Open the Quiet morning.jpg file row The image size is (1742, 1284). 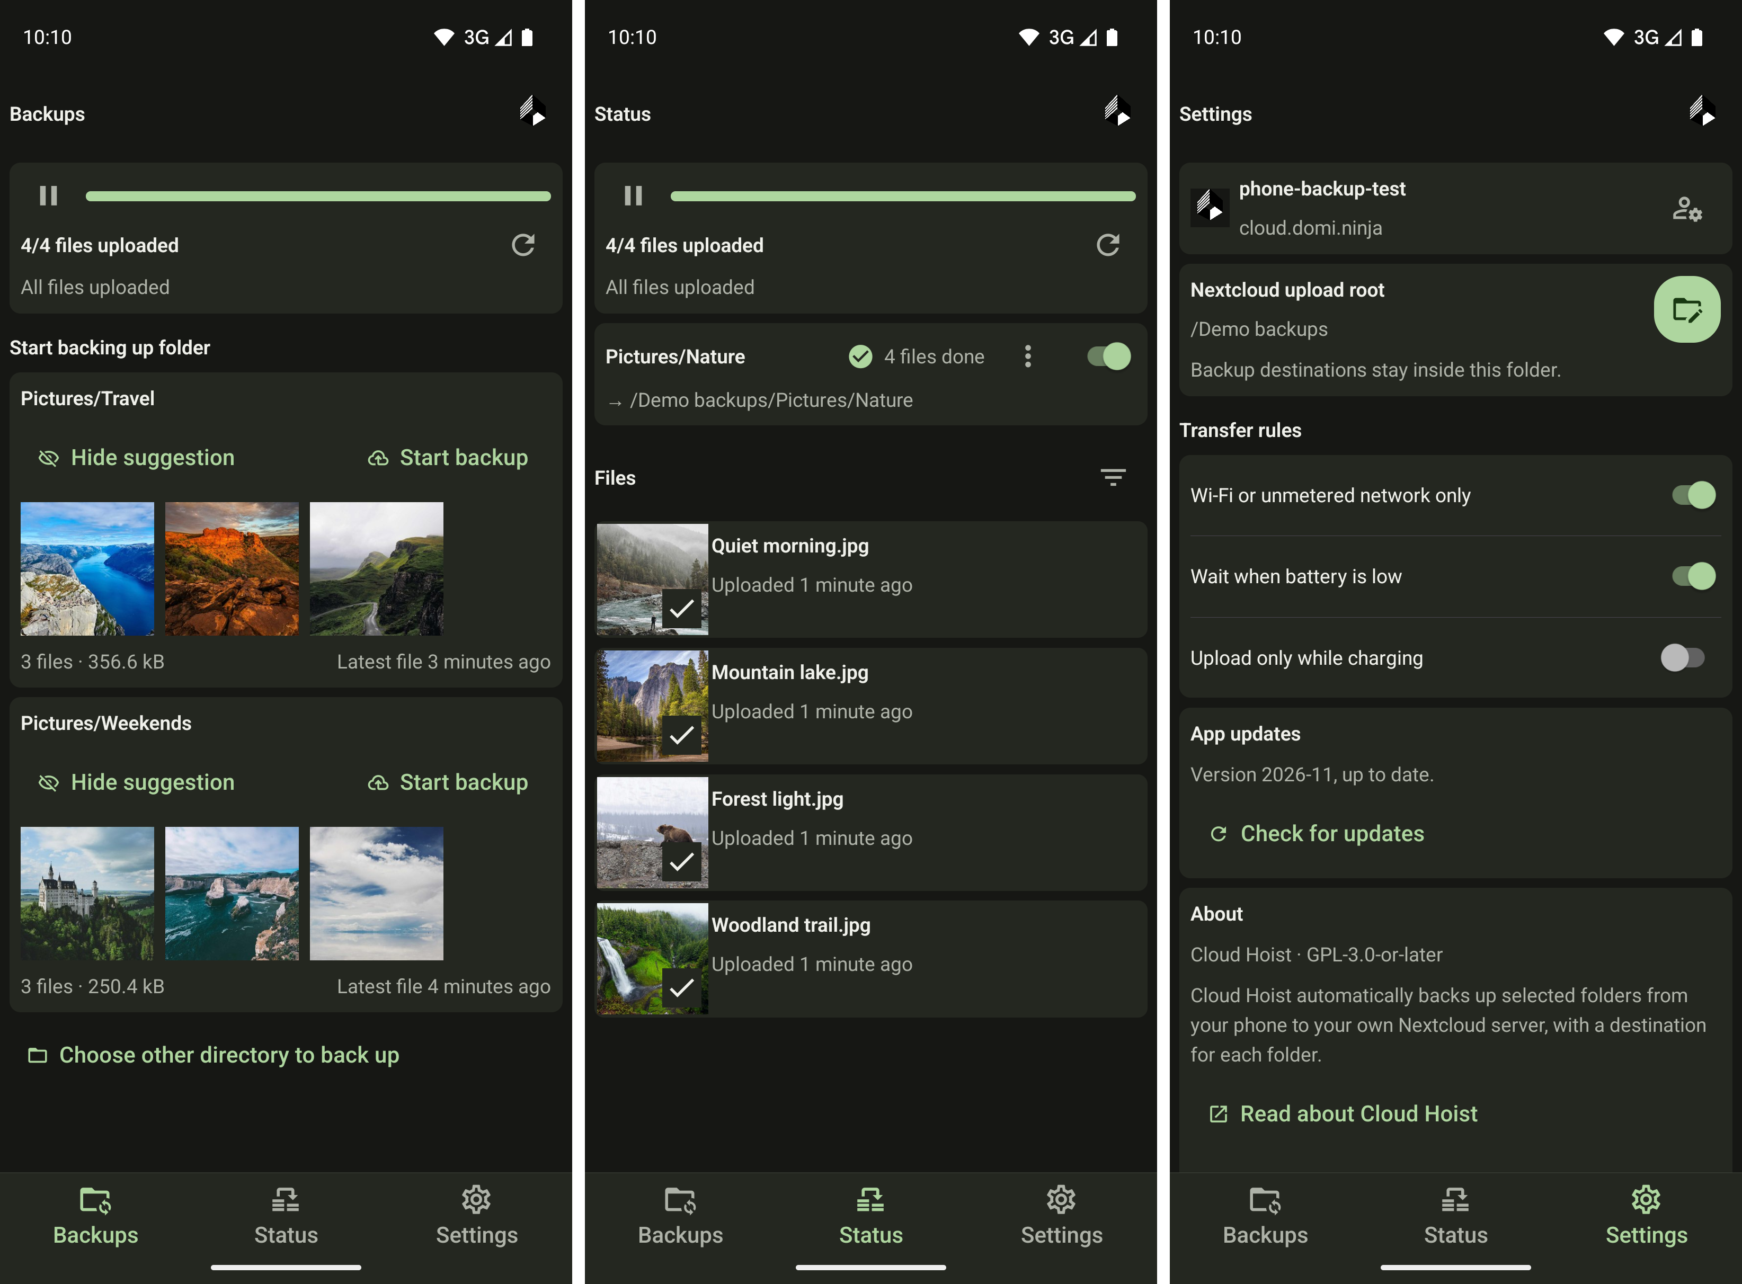click(870, 580)
